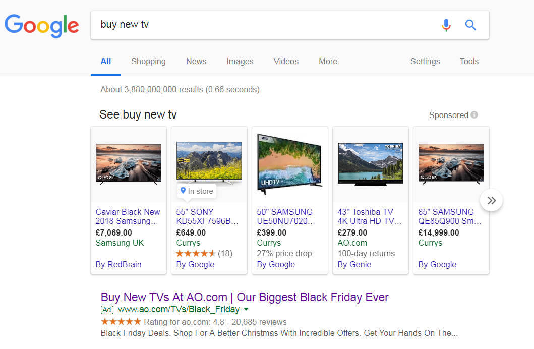This screenshot has width=534, height=349.
Task: Click the £399.00 price
Action: click(x=271, y=232)
